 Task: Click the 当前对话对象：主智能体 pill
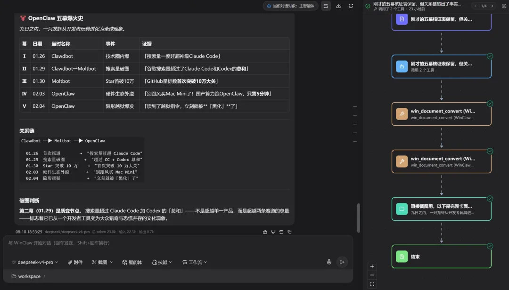(290, 6)
